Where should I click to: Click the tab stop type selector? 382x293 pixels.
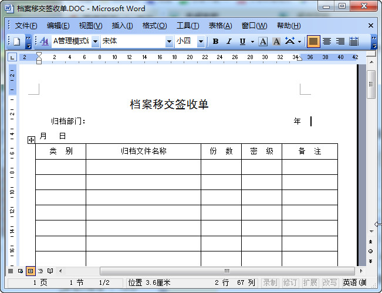(x=12, y=57)
